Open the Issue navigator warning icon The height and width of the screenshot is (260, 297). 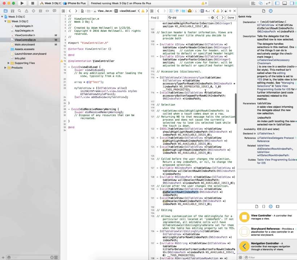point(26,11)
